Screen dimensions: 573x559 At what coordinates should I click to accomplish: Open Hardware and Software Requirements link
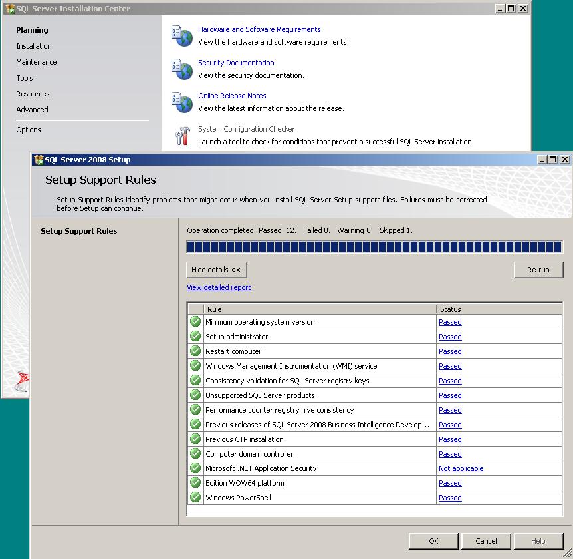(259, 29)
